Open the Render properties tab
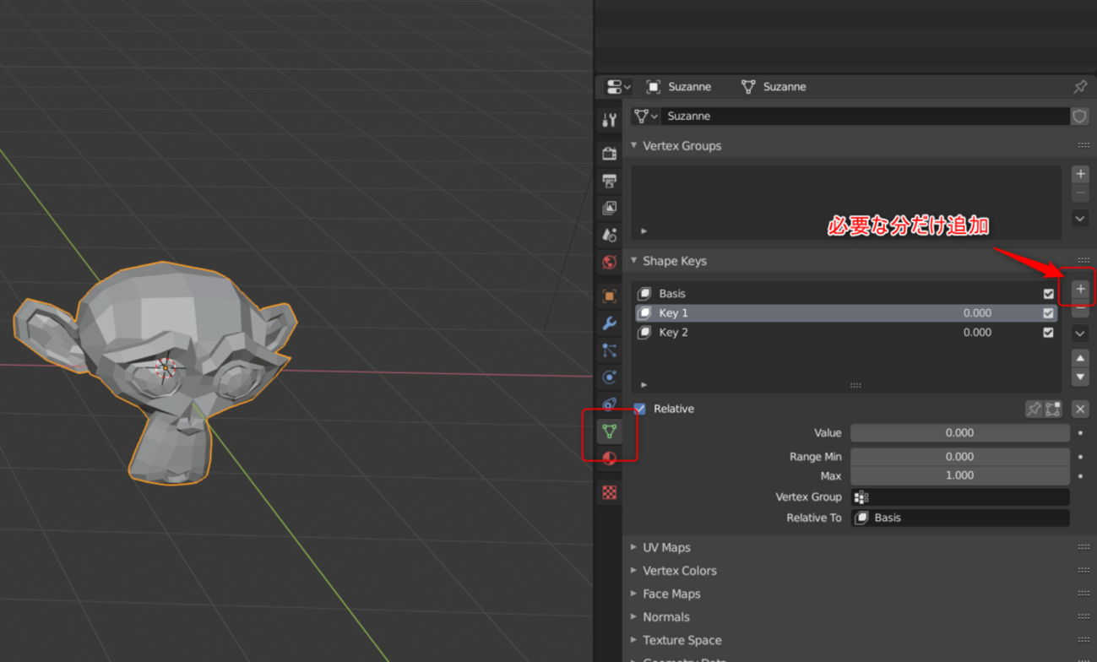The image size is (1097, 662). (x=609, y=153)
